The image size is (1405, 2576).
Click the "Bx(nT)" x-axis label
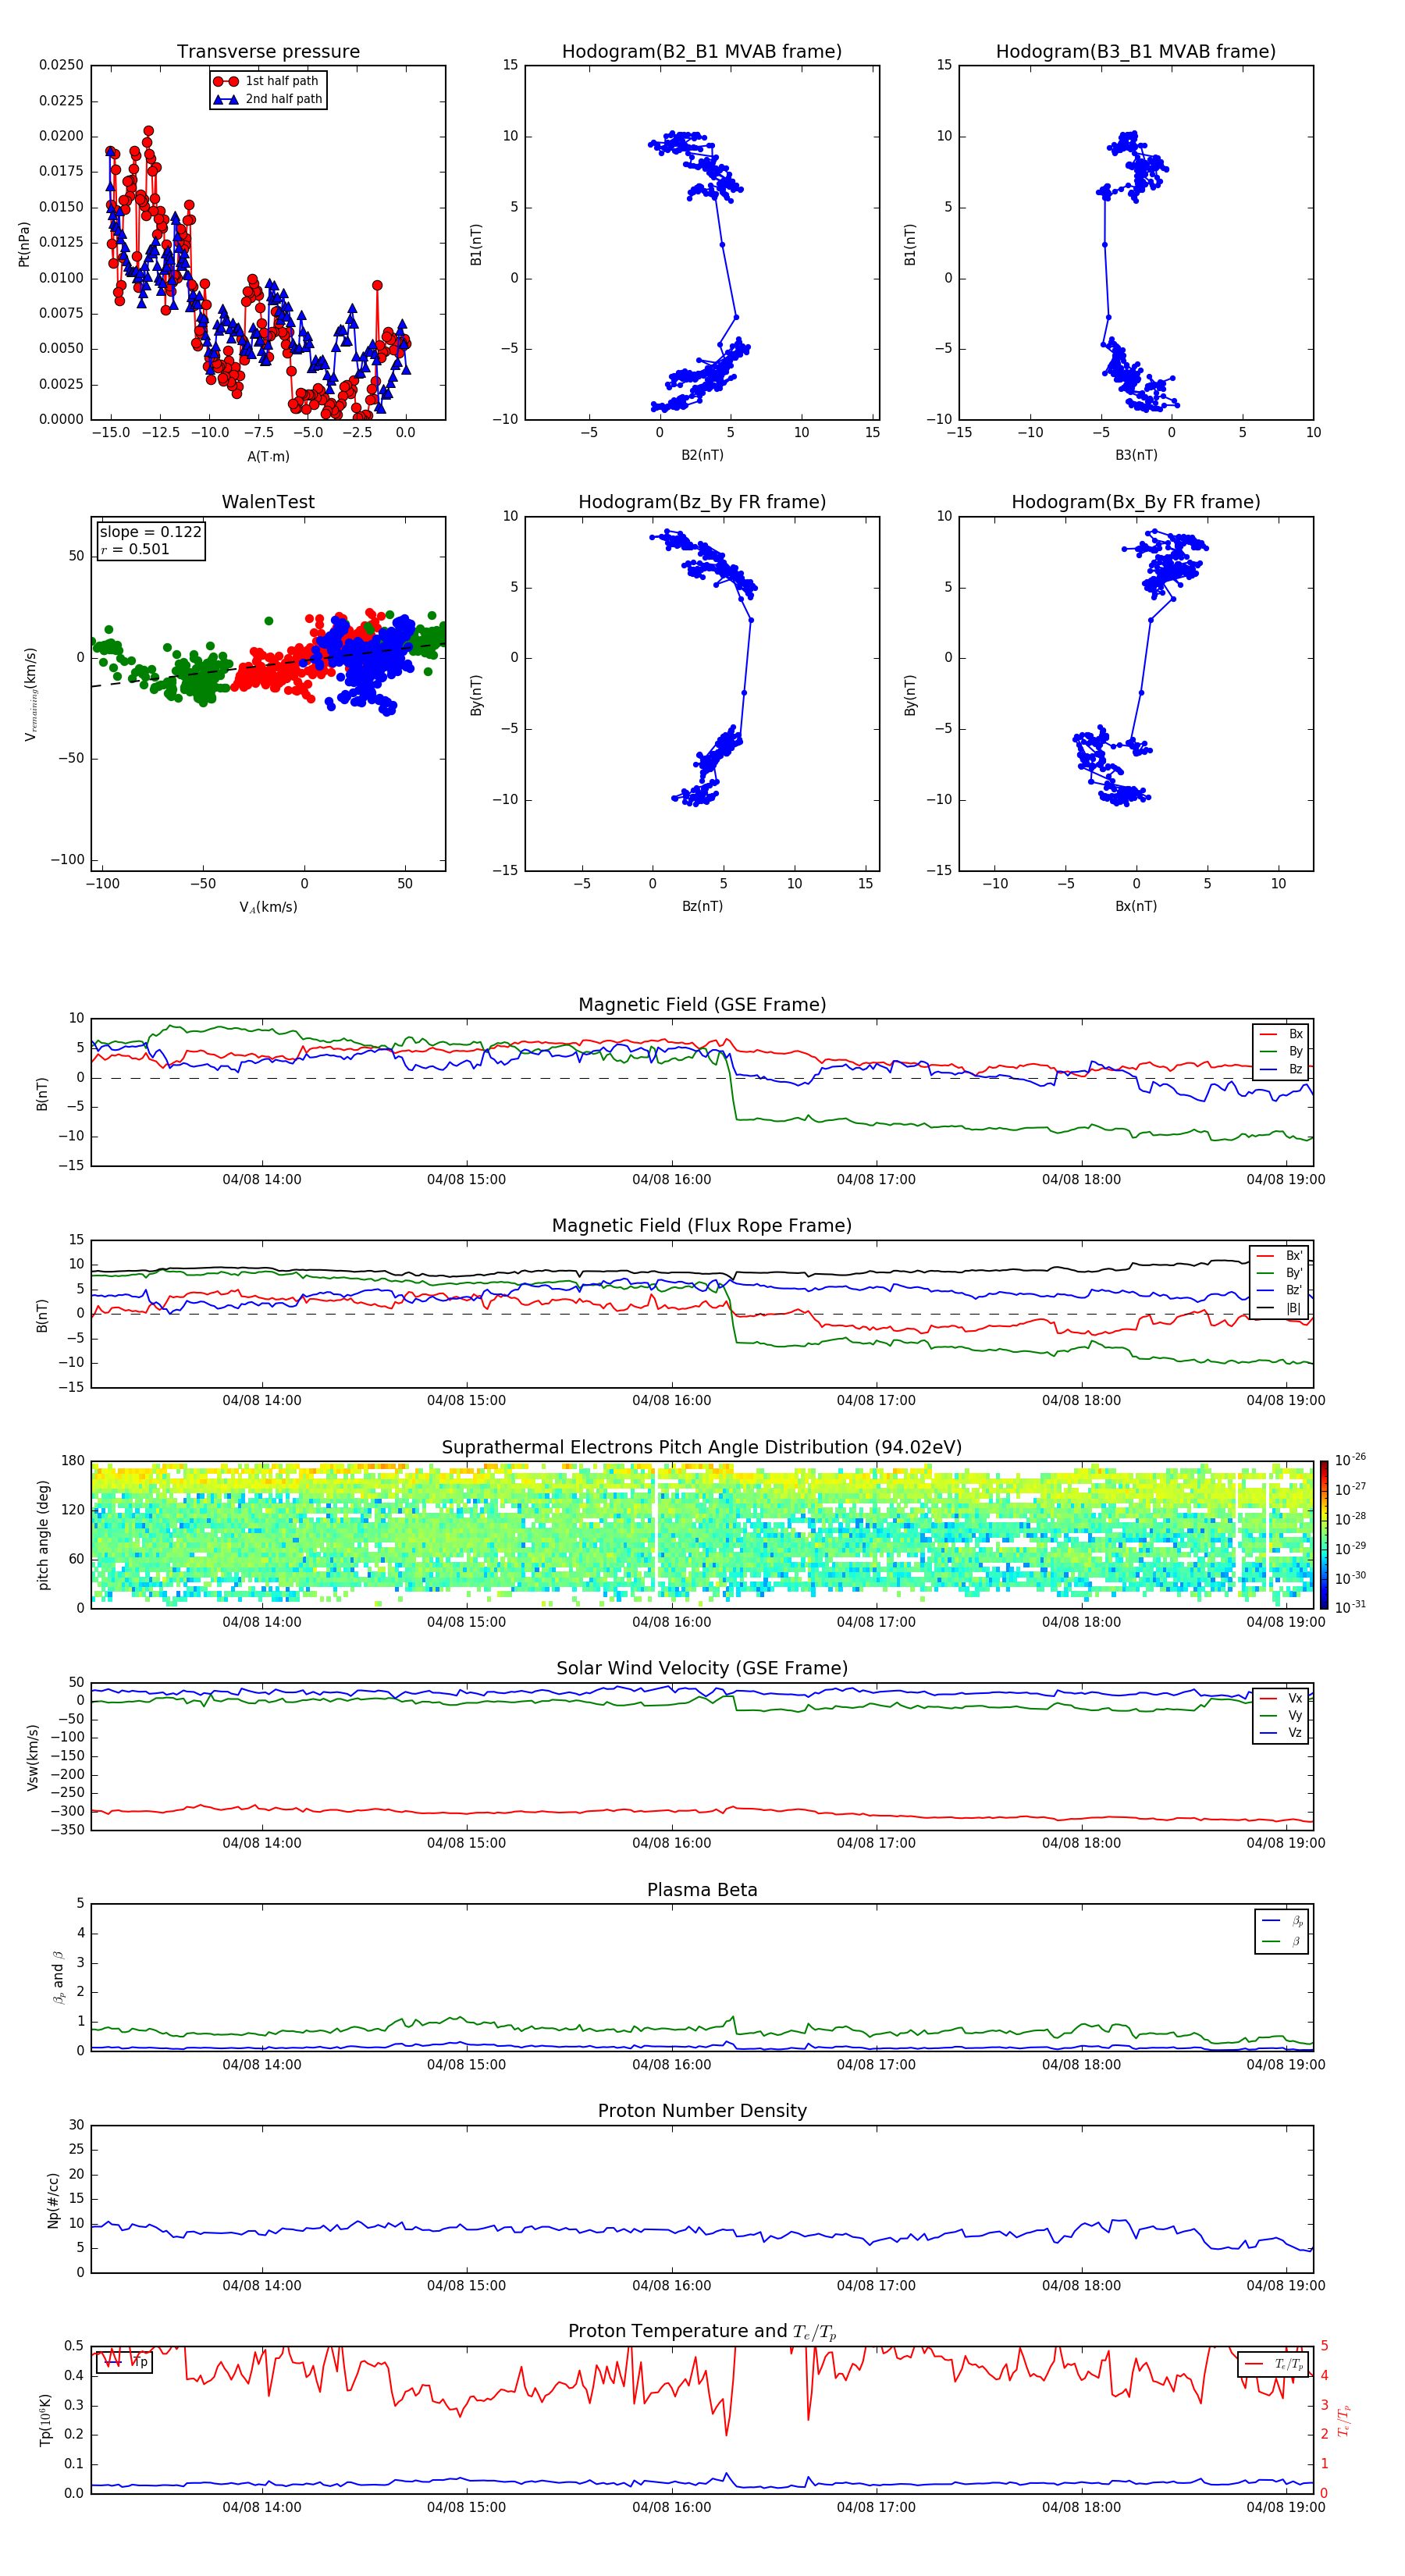click(x=1136, y=906)
